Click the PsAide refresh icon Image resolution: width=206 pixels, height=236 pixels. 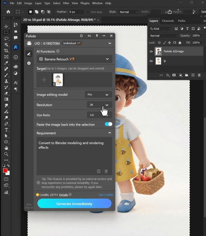(x=81, y=36)
